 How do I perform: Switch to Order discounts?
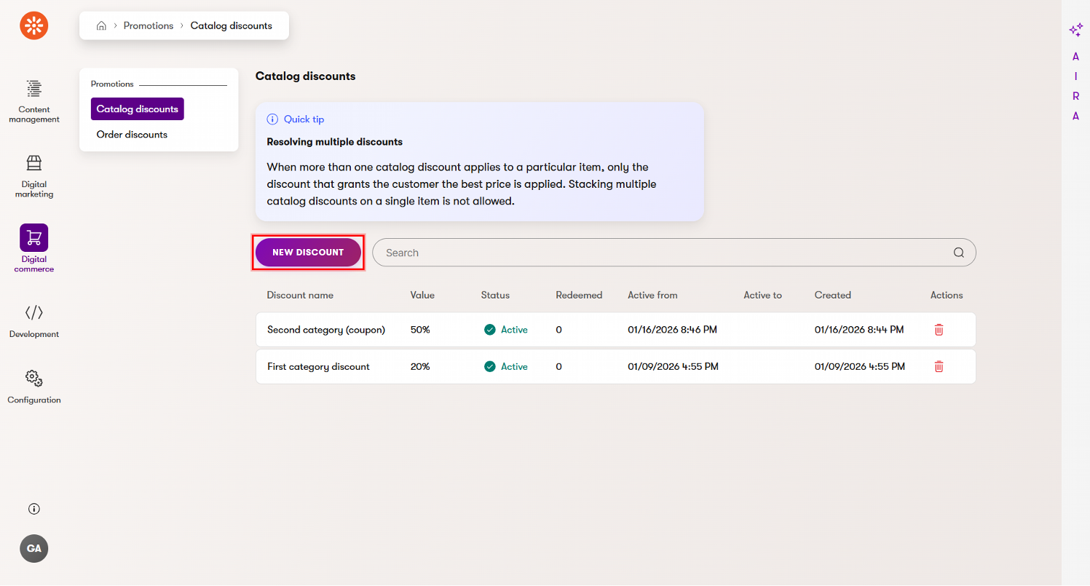(132, 135)
